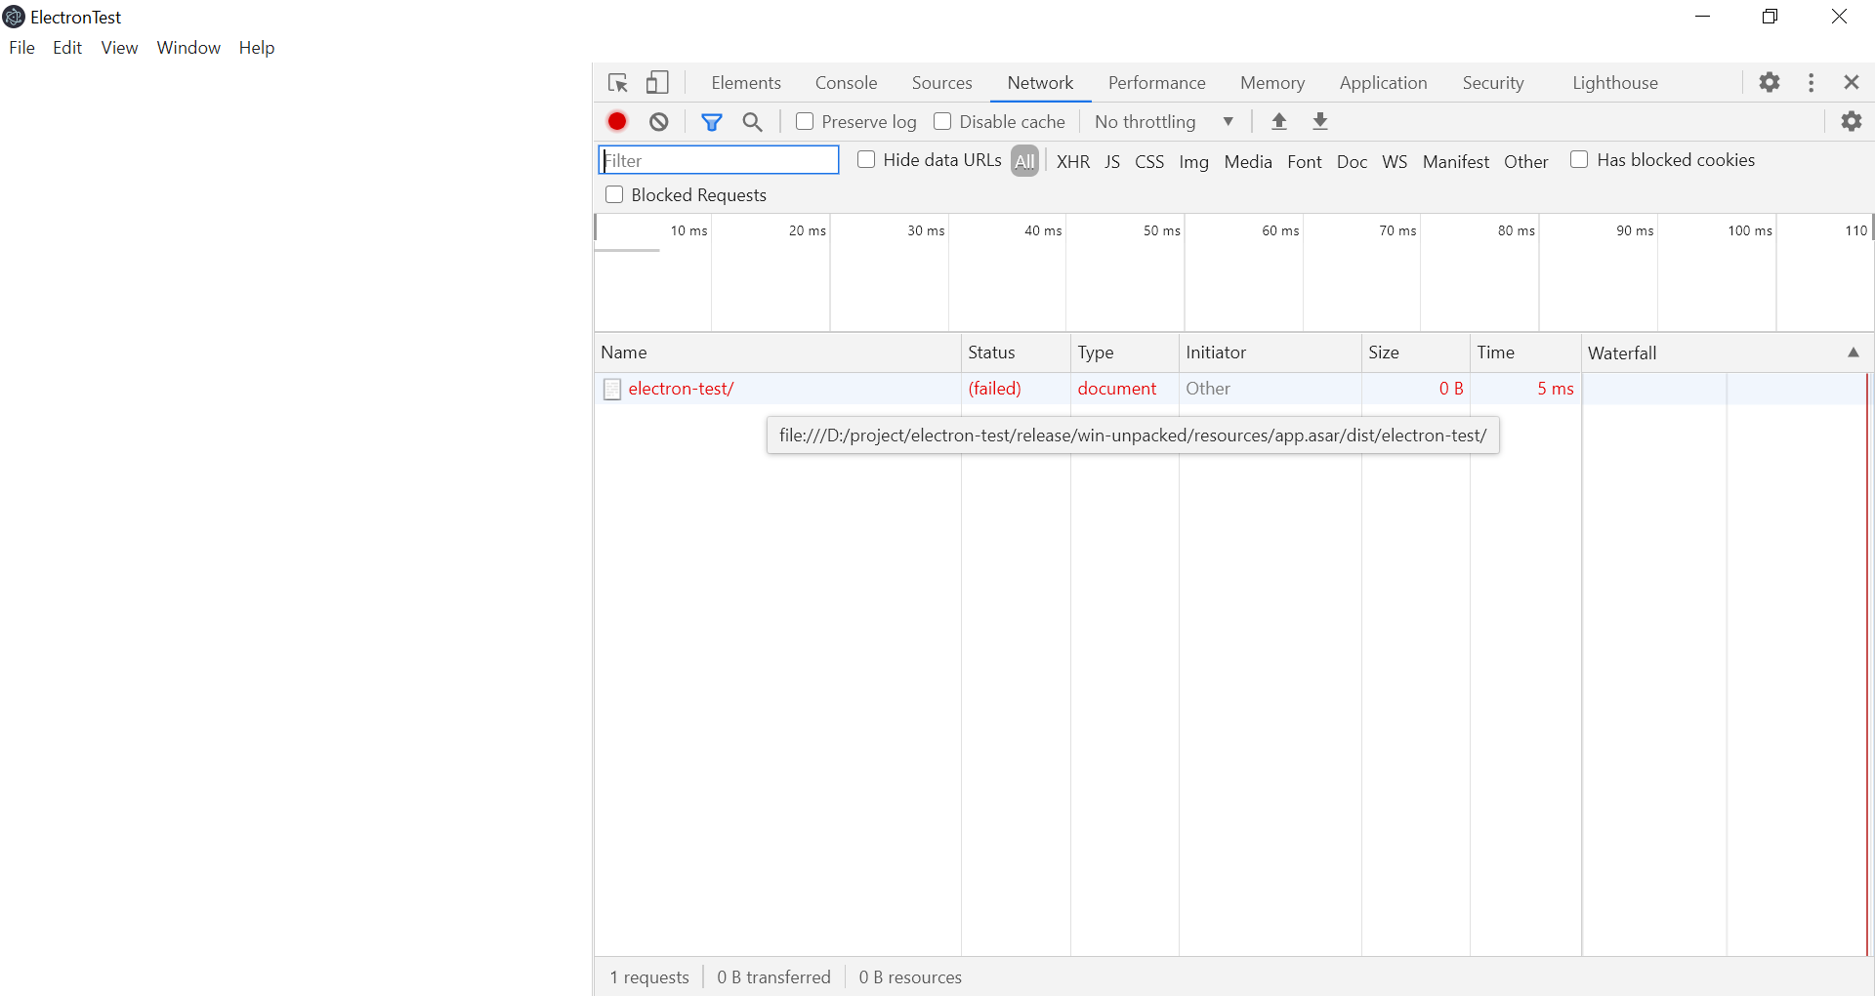This screenshot has height=996, width=1875.
Task: Export HAR file via download icon
Action: 1320,121
